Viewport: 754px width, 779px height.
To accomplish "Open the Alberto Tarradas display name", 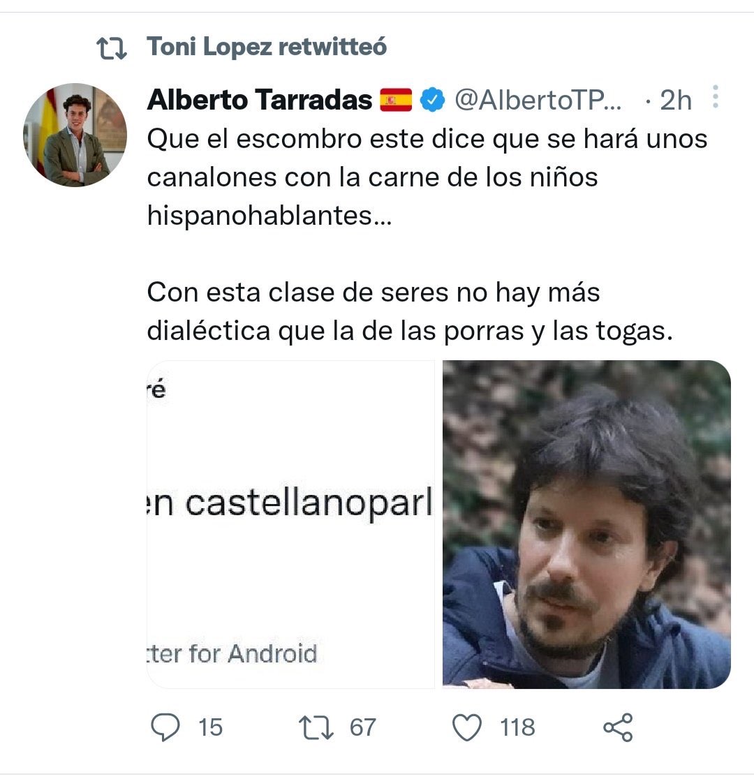I will click(260, 100).
